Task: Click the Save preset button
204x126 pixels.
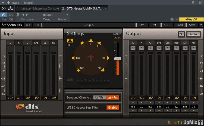Action: click(x=192, y=25)
